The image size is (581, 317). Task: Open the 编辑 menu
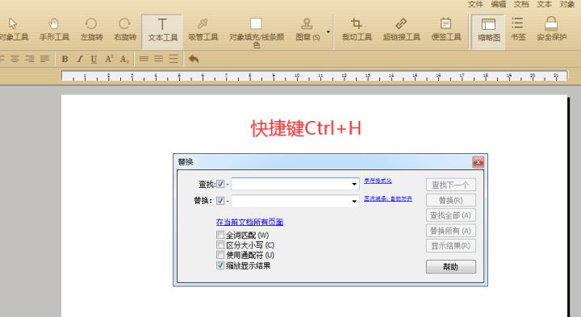[x=499, y=4]
